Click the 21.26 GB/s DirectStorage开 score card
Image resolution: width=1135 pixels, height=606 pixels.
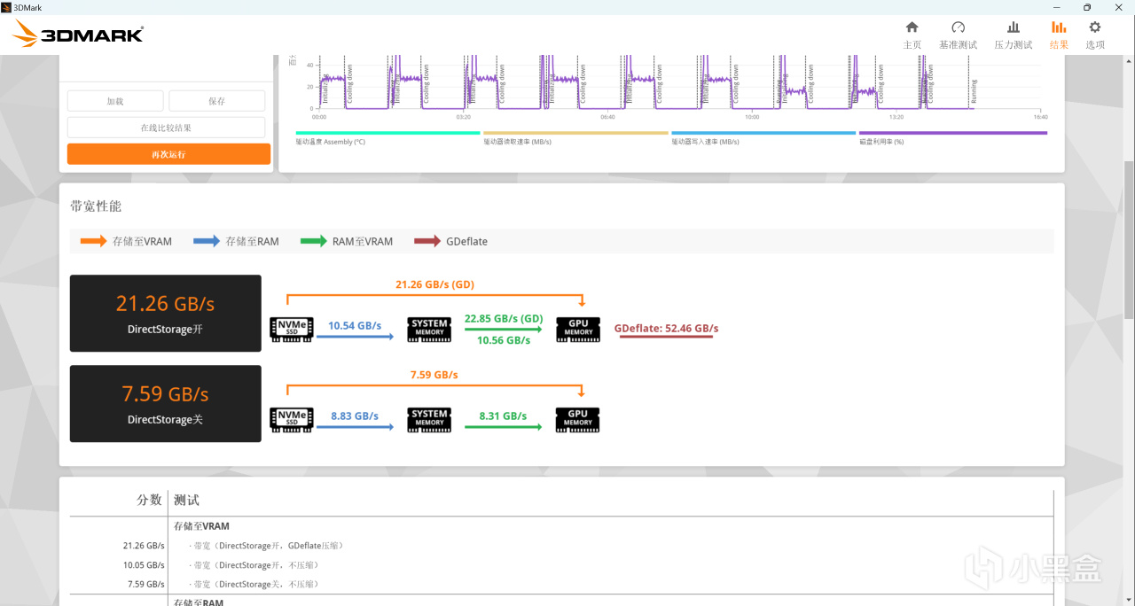tap(166, 314)
